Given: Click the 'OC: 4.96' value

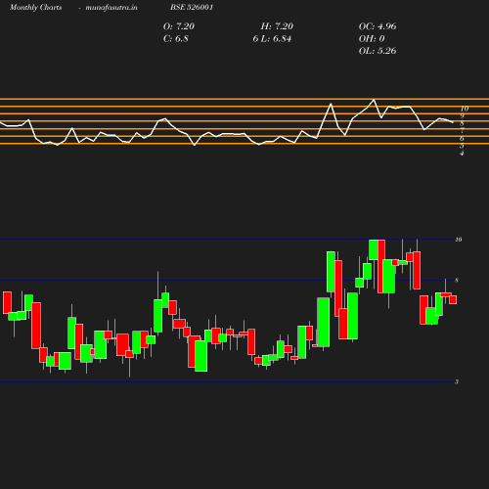Looking at the screenshot, I should click(x=378, y=26).
